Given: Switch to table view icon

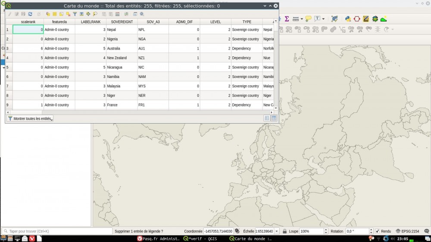Looking at the screenshot, I should tap(274, 118).
